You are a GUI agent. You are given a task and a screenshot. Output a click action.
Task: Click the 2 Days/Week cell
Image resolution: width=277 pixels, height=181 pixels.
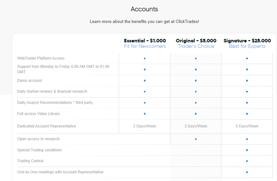tap(145, 126)
